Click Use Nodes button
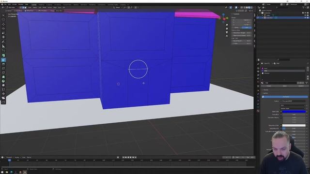 tap(285, 97)
